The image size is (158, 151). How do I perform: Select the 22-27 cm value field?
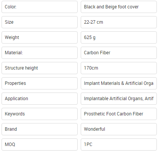point(119,22)
